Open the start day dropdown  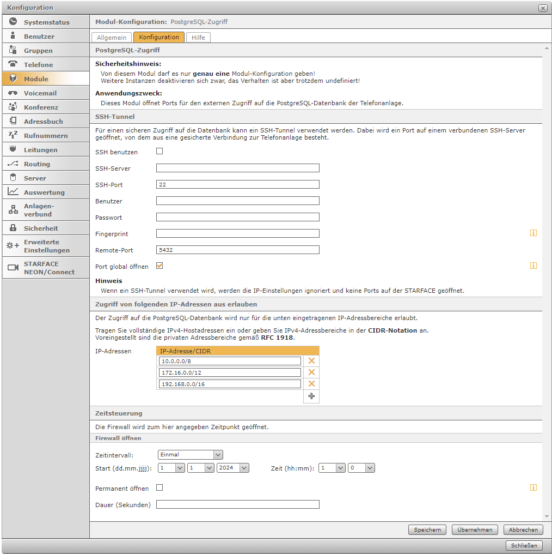pos(171,468)
